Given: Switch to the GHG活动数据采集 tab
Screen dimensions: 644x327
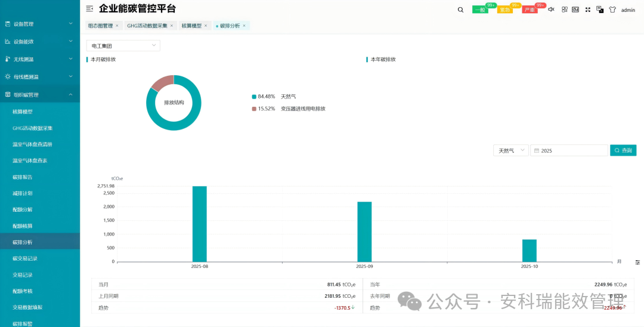Looking at the screenshot, I should [147, 26].
